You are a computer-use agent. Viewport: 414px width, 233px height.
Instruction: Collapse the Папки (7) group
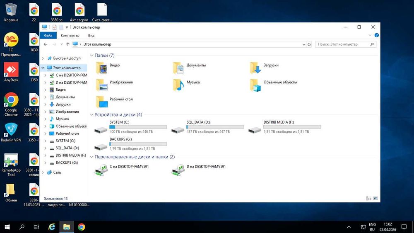tap(91, 55)
